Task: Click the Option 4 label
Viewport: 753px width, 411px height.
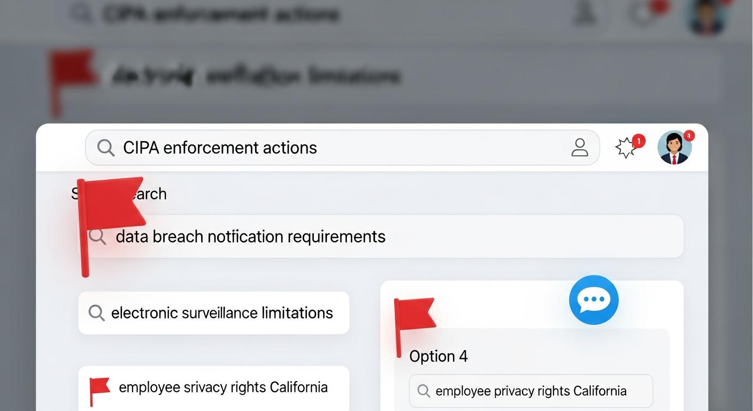Action: tap(439, 356)
